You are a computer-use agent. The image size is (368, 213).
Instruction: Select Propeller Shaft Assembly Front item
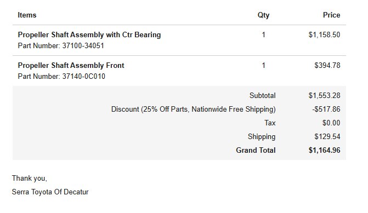pos(71,65)
